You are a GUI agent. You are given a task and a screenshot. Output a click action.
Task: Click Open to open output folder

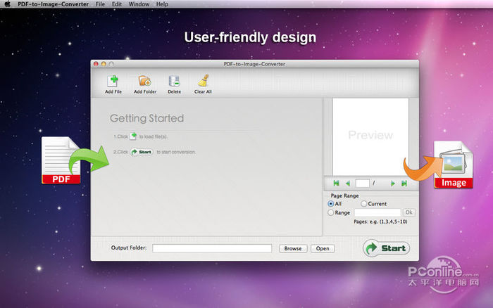pos(323,248)
